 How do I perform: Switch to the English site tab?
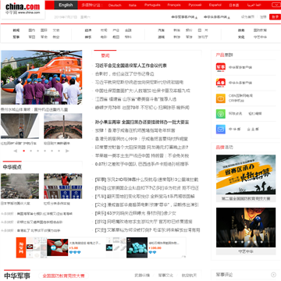pyautogui.click(x=66, y=5)
